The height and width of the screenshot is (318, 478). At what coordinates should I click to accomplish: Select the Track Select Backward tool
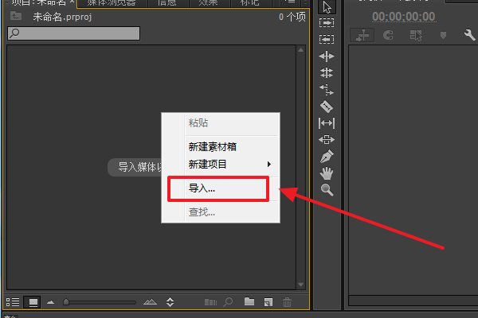[327, 39]
